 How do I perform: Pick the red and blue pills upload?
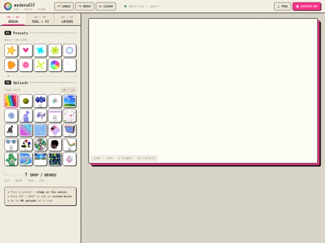(x=26, y=145)
